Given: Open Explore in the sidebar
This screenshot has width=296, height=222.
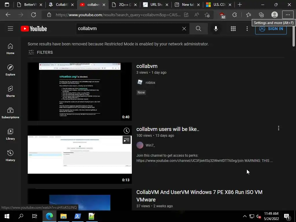Looking at the screenshot, I should click(x=10, y=70).
